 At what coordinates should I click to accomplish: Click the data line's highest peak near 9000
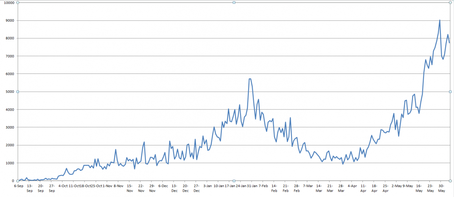coord(439,20)
